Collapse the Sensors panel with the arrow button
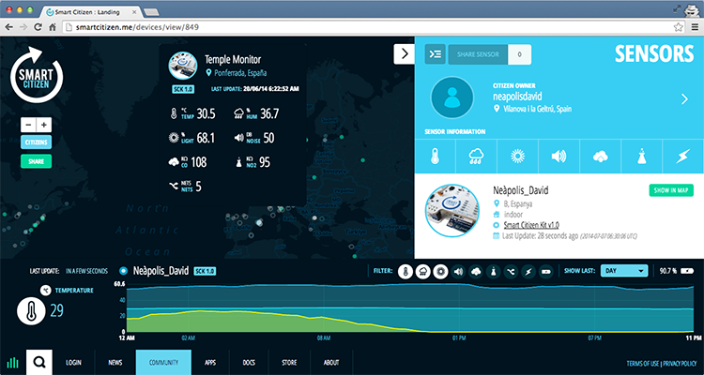 [404, 53]
